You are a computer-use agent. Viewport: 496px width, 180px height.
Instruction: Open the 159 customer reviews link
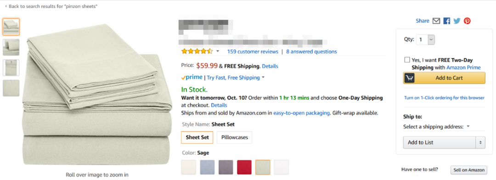tap(253, 51)
